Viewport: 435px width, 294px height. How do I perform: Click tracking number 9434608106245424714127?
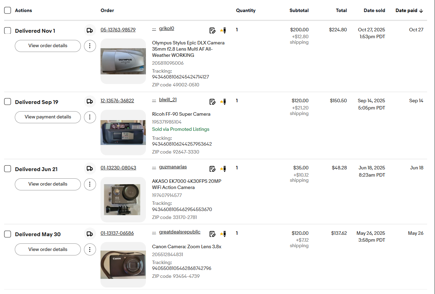[x=180, y=77]
